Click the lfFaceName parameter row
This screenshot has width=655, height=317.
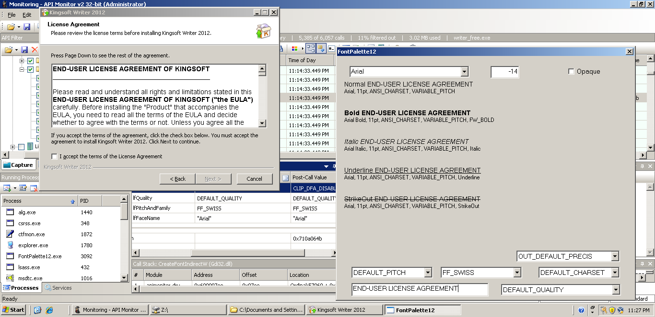tap(234, 218)
